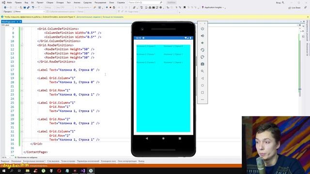Screen dimensions: 310x174
Task: Click the emulator volume down icon
Action: pyautogui.click(x=202, y=43)
